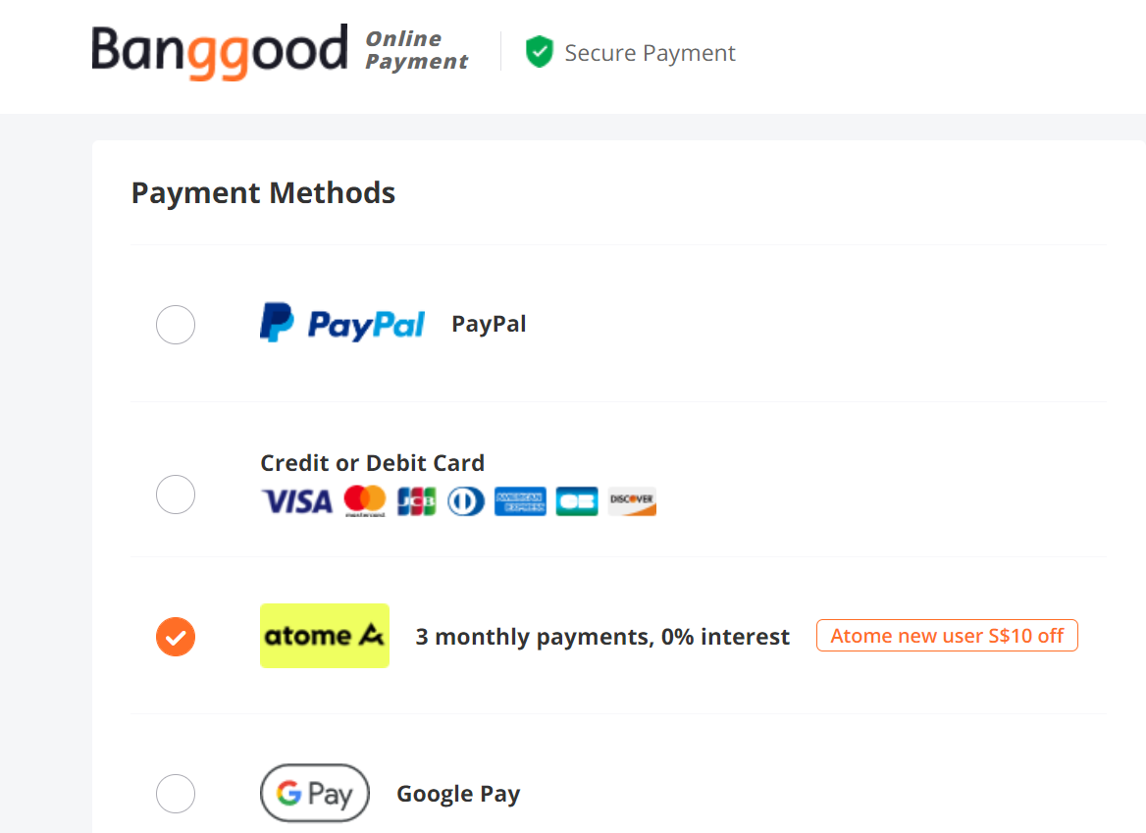The height and width of the screenshot is (833, 1146).
Task: Click the PayPal logo
Action: pos(341,324)
